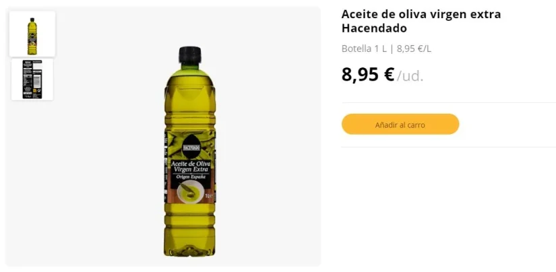The height and width of the screenshot is (272, 556).
Task: Click the '/ud.' unit label
Action: pyautogui.click(x=410, y=76)
